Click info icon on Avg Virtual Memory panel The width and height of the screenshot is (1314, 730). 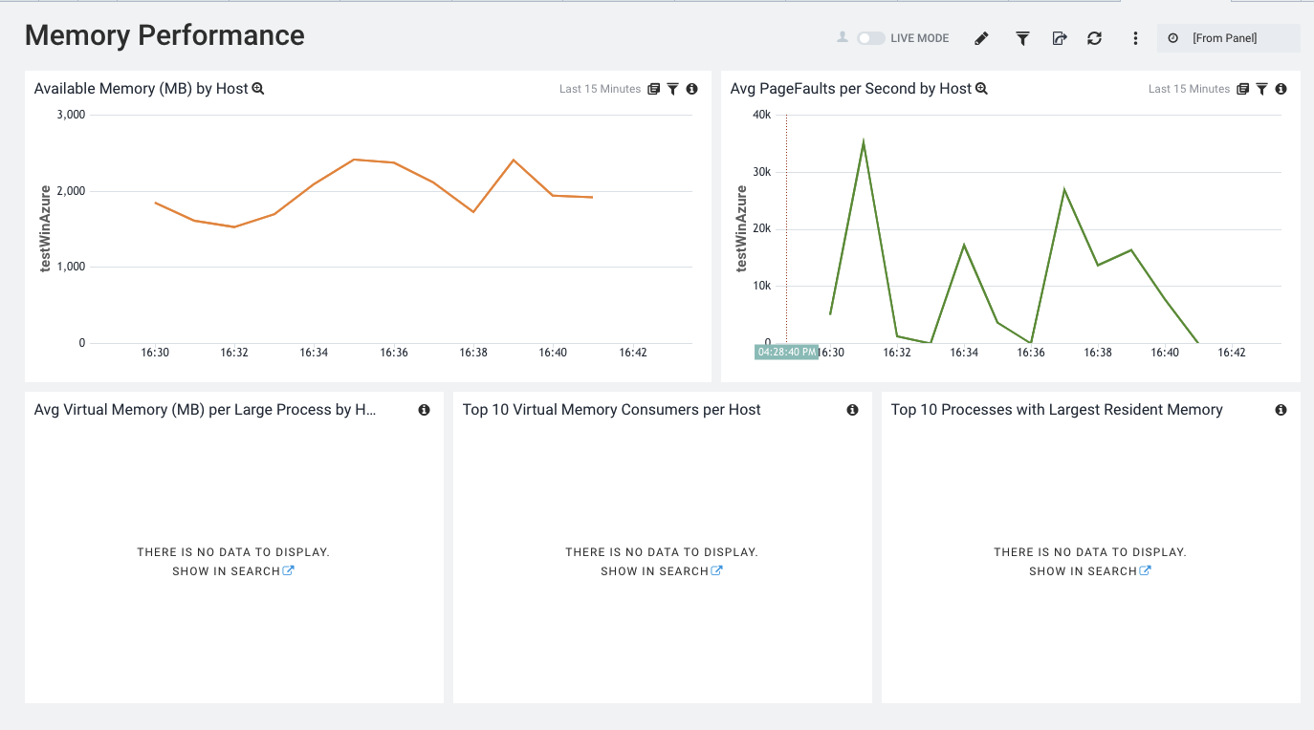pos(424,410)
